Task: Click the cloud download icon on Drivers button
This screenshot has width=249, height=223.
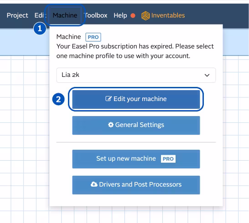Action: pos(94,184)
